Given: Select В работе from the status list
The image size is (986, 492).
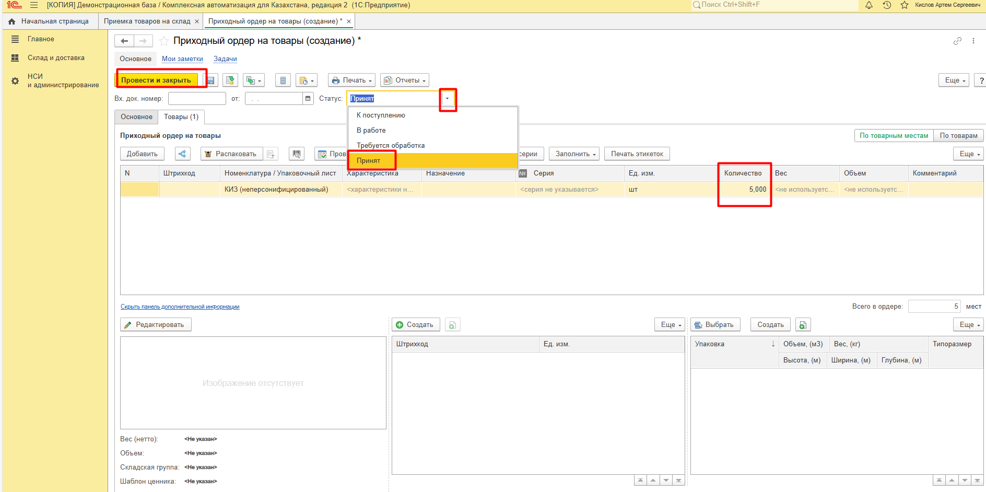Looking at the screenshot, I should pyautogui.click(x=371, y=131).
